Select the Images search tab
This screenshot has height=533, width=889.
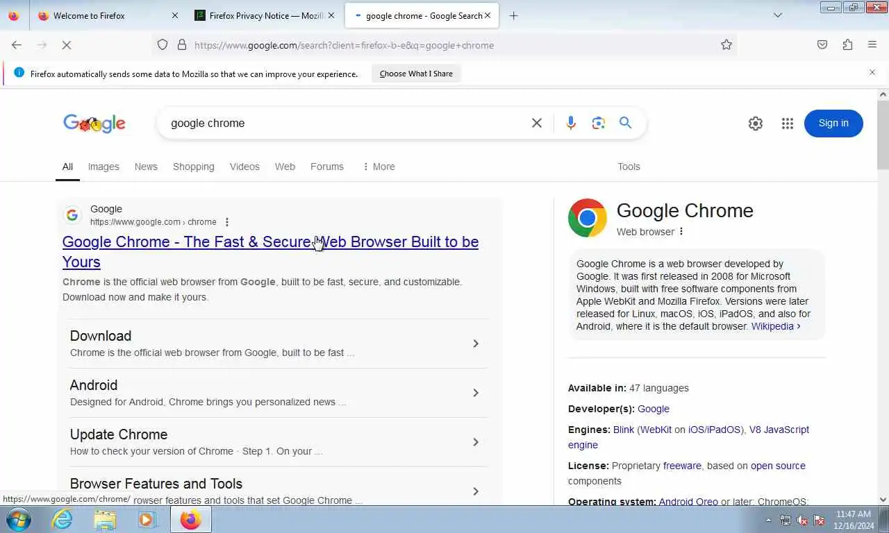coord(103,167)
